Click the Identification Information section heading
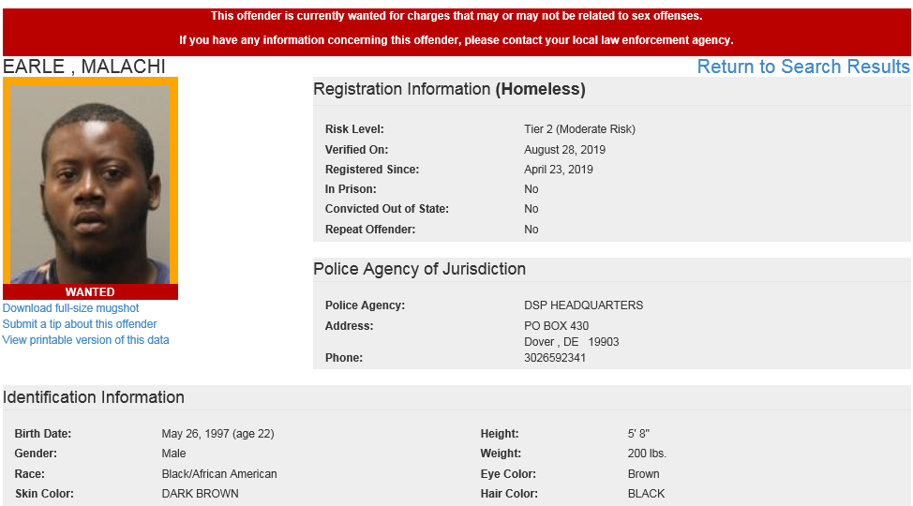Image resolution: width=913 pixels, height=506 pixels. click(x=94, y=397)
